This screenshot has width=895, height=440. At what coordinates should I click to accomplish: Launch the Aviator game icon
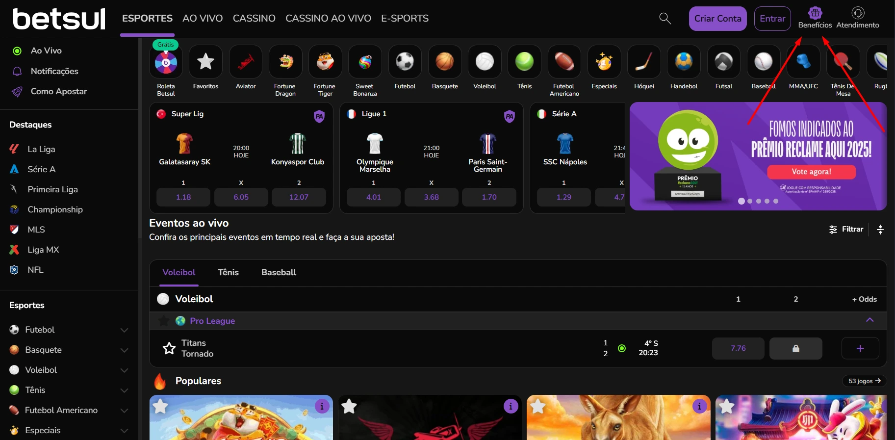point(245,62)
